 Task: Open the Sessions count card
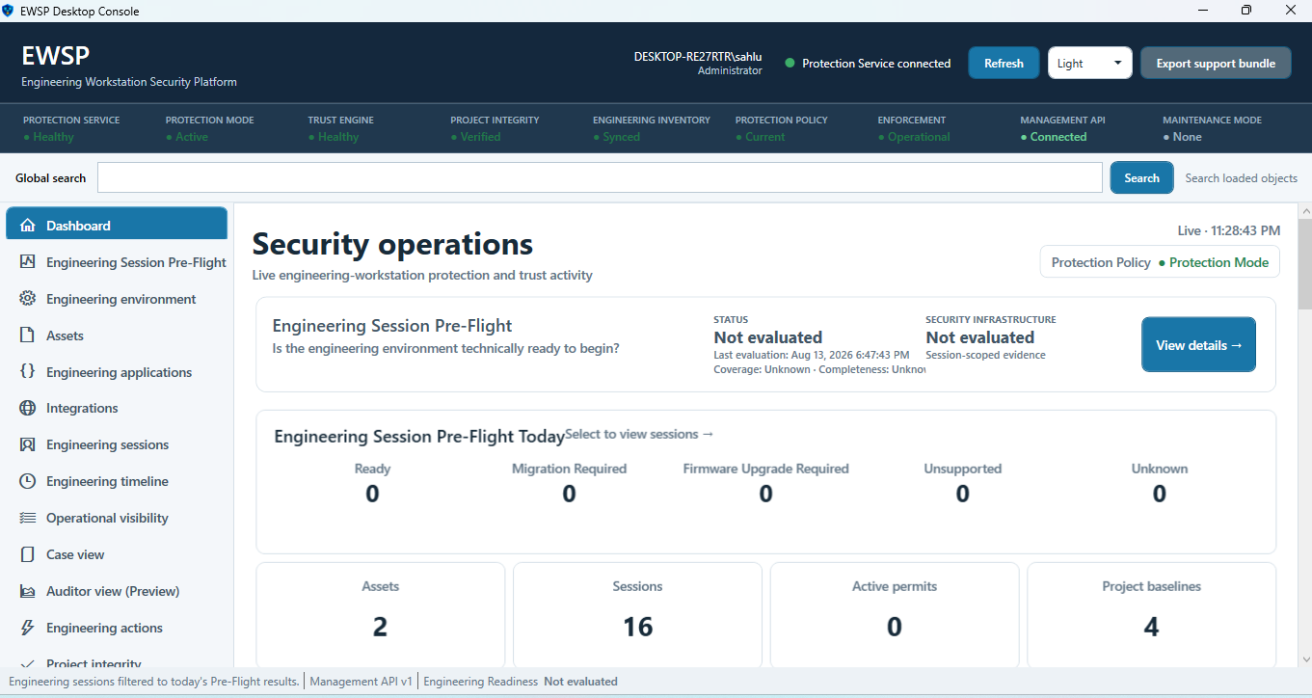click(637, 614)
